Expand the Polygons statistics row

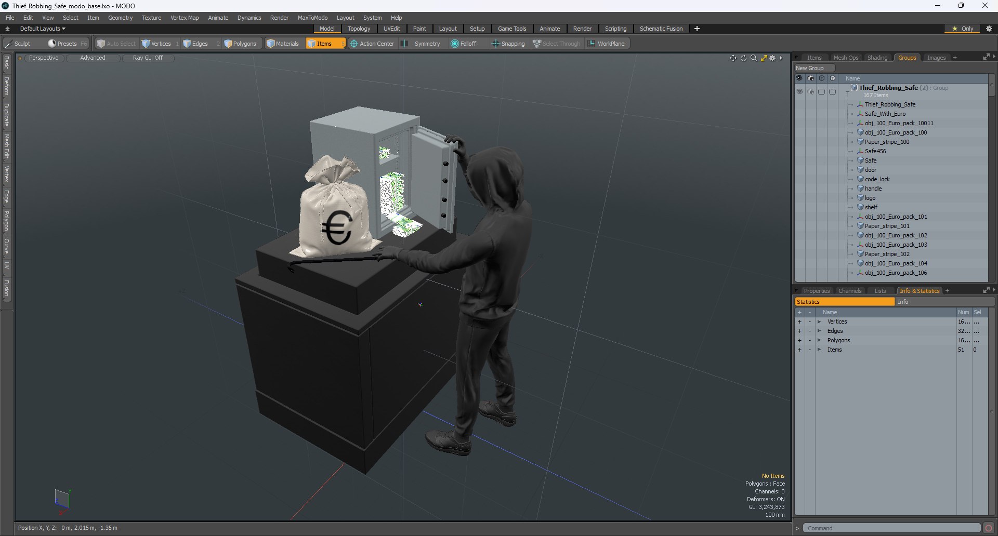click(x=820, y=341)
